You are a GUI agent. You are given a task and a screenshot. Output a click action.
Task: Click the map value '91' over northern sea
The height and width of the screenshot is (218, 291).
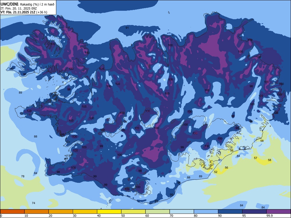[x=127, y=28]
